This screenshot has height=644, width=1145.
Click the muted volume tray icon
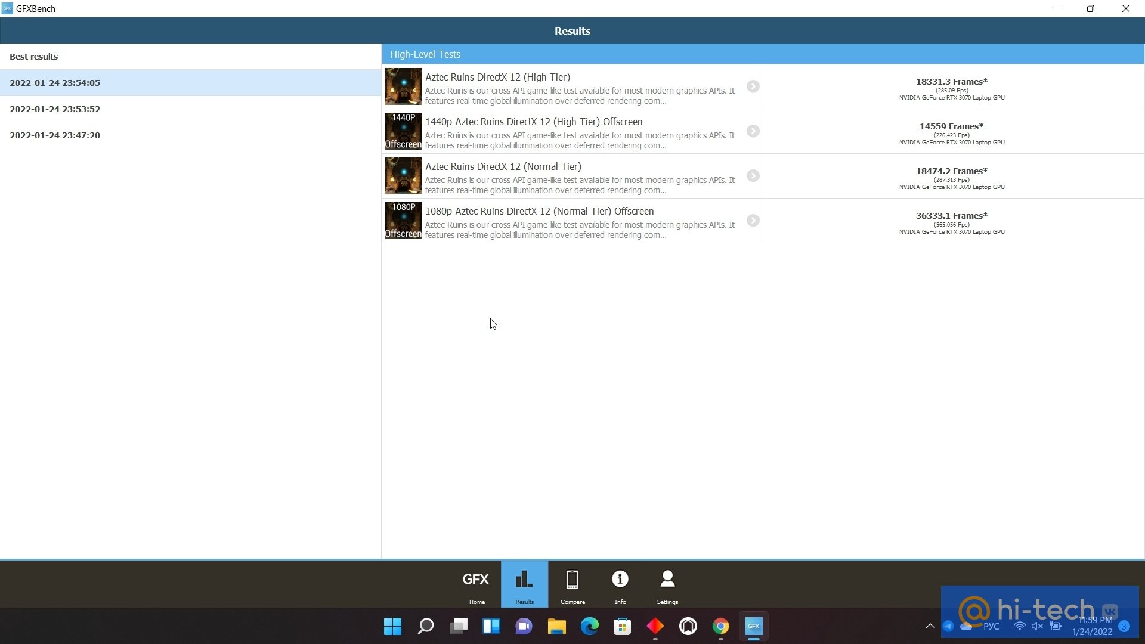1038,626
